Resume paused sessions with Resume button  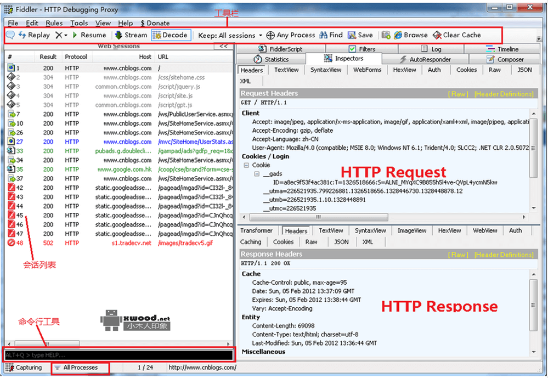pyautogui.click(x=89, y=35)
